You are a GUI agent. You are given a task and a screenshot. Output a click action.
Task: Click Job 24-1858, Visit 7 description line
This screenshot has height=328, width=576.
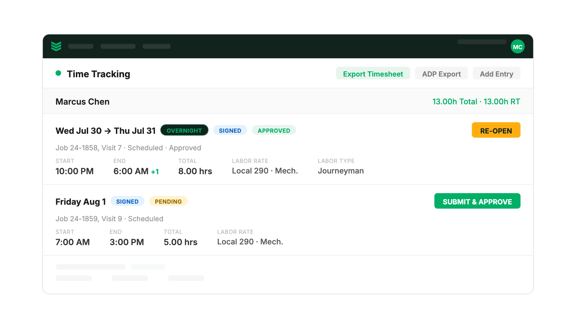click(x=128, y=148)
